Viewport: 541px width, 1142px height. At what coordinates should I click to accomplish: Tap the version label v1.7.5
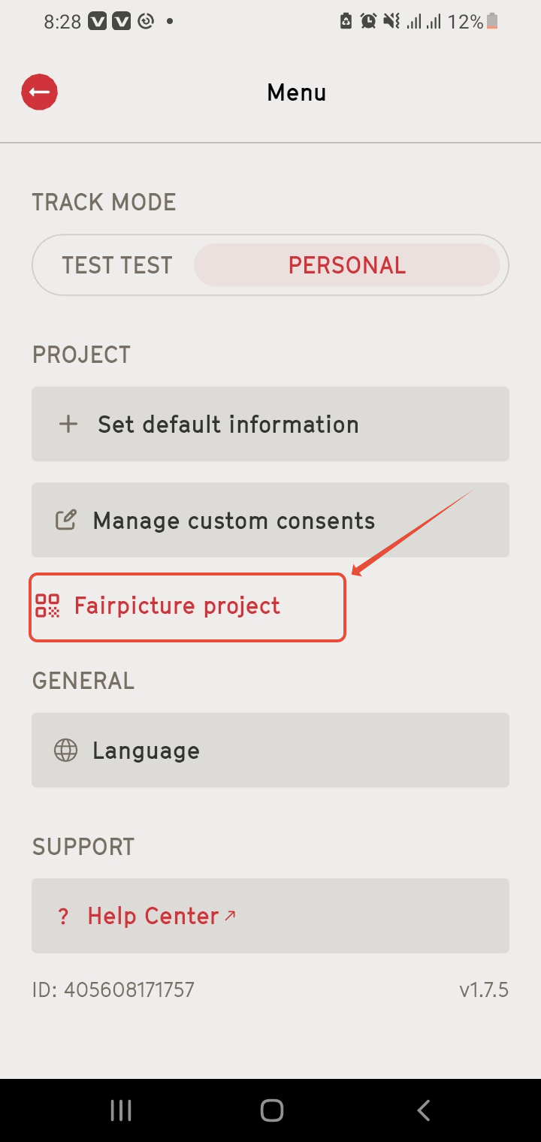[484, 990]
